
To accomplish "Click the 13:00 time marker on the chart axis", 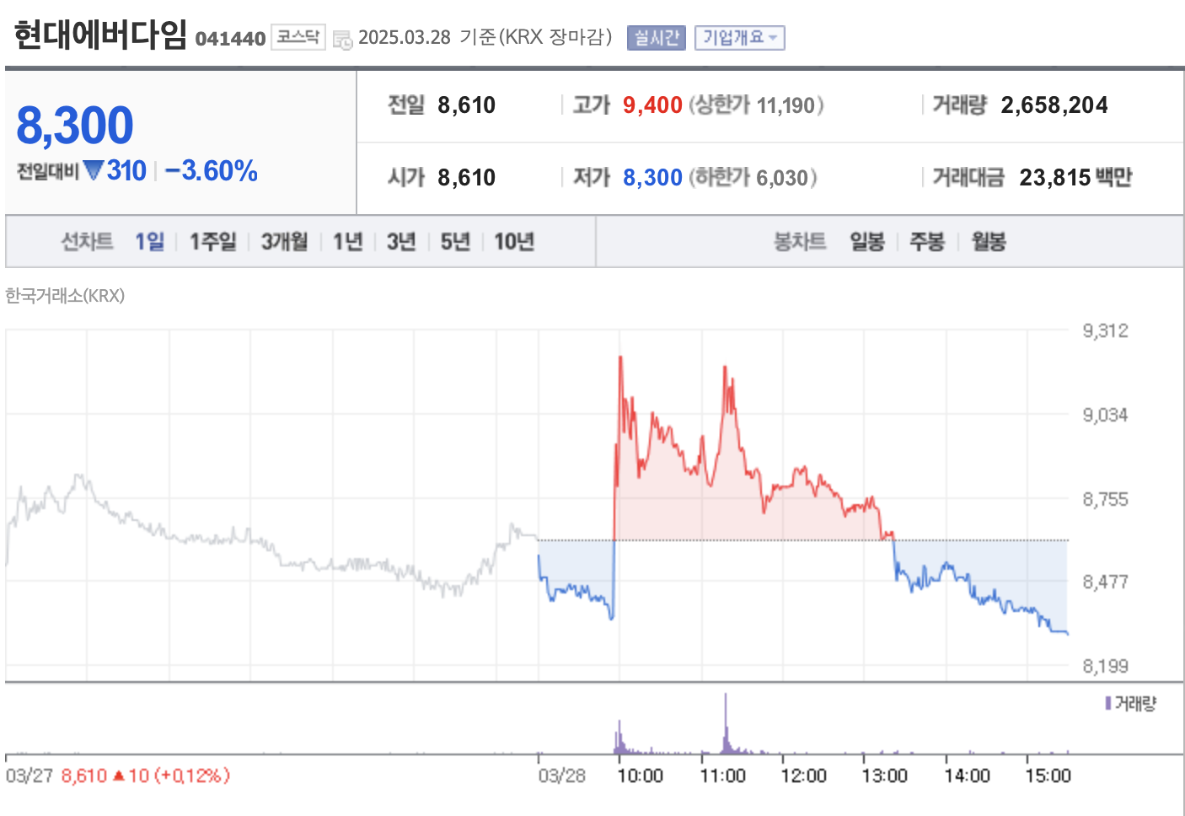I will click(884, 776).
